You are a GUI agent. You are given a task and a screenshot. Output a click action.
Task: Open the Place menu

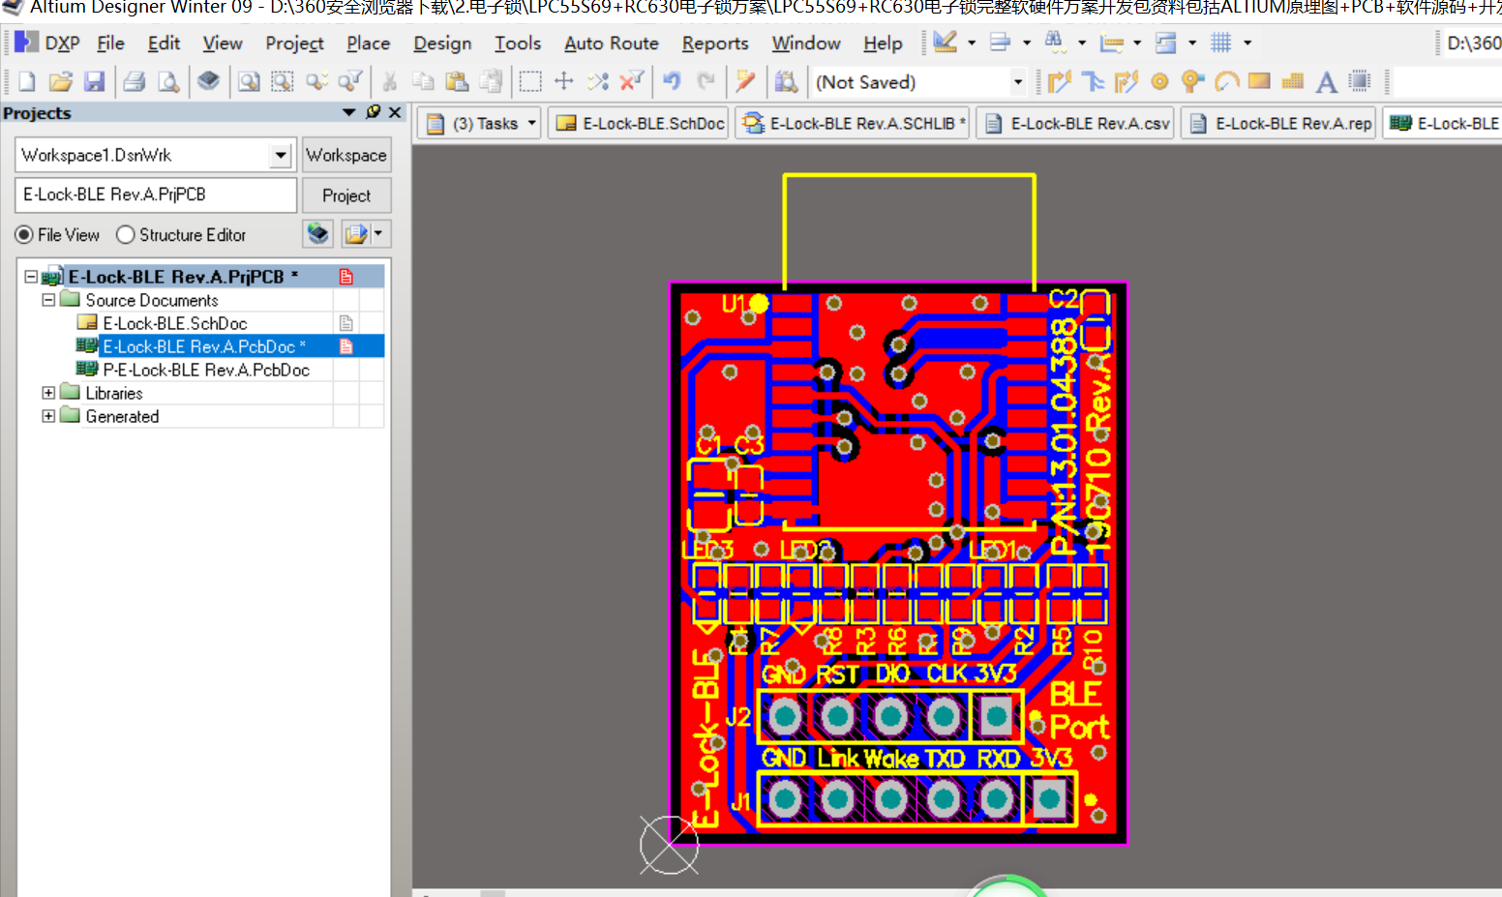coord(369,44)
